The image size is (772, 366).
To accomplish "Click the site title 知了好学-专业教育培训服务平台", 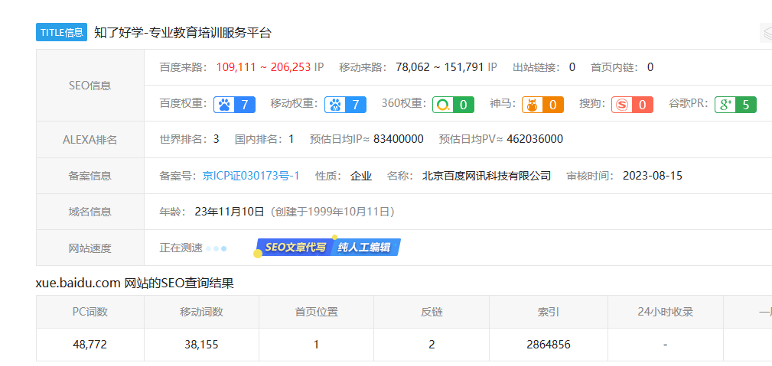I will [183, 32].
